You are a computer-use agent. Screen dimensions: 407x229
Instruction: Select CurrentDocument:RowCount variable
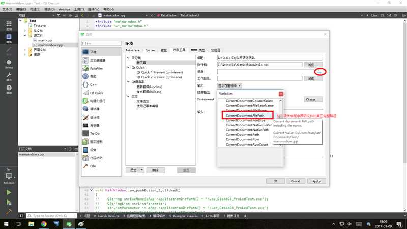coord(247,145)
